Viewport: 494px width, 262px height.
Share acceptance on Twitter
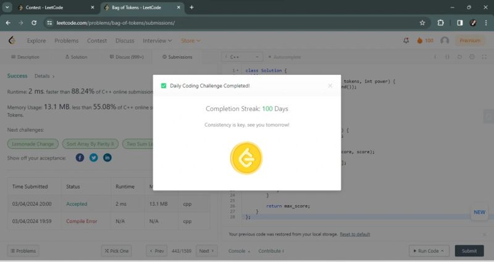point(94,158)
